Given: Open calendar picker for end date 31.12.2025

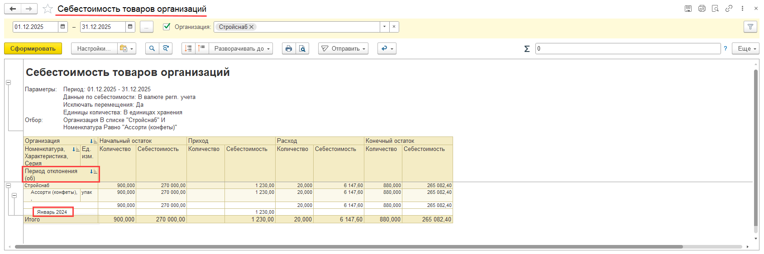Looking at the screenshot, I should 130,27.
